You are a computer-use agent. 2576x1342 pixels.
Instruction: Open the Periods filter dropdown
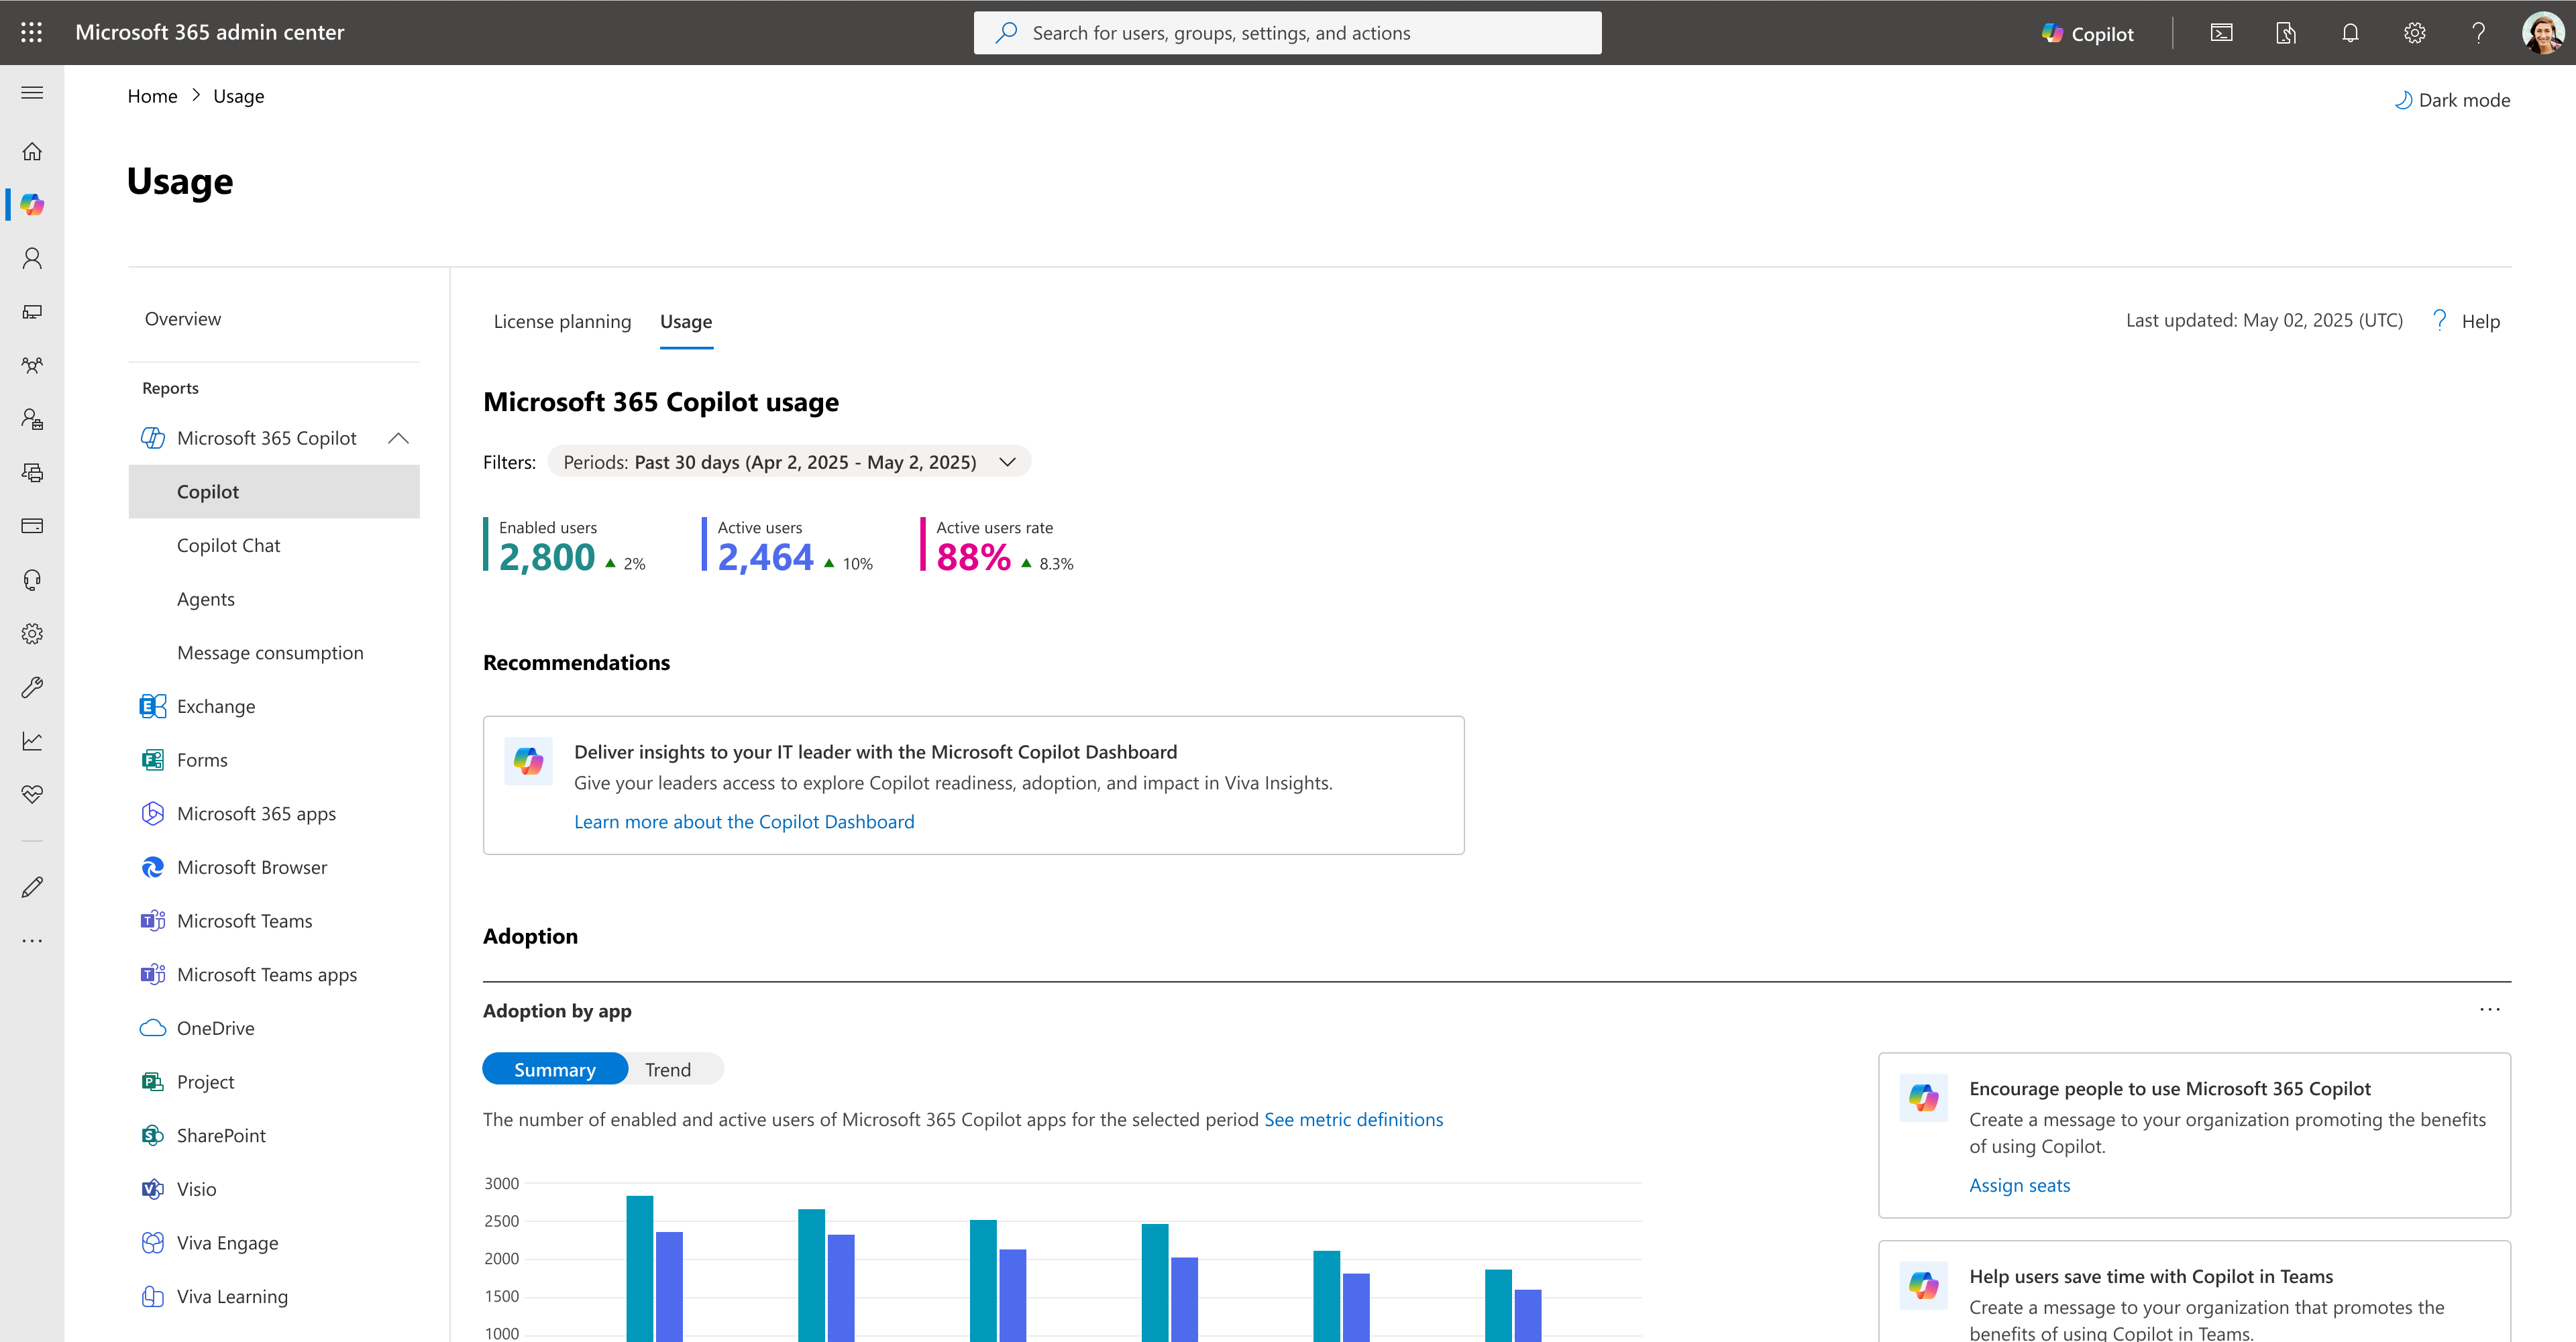pos(789,462)
